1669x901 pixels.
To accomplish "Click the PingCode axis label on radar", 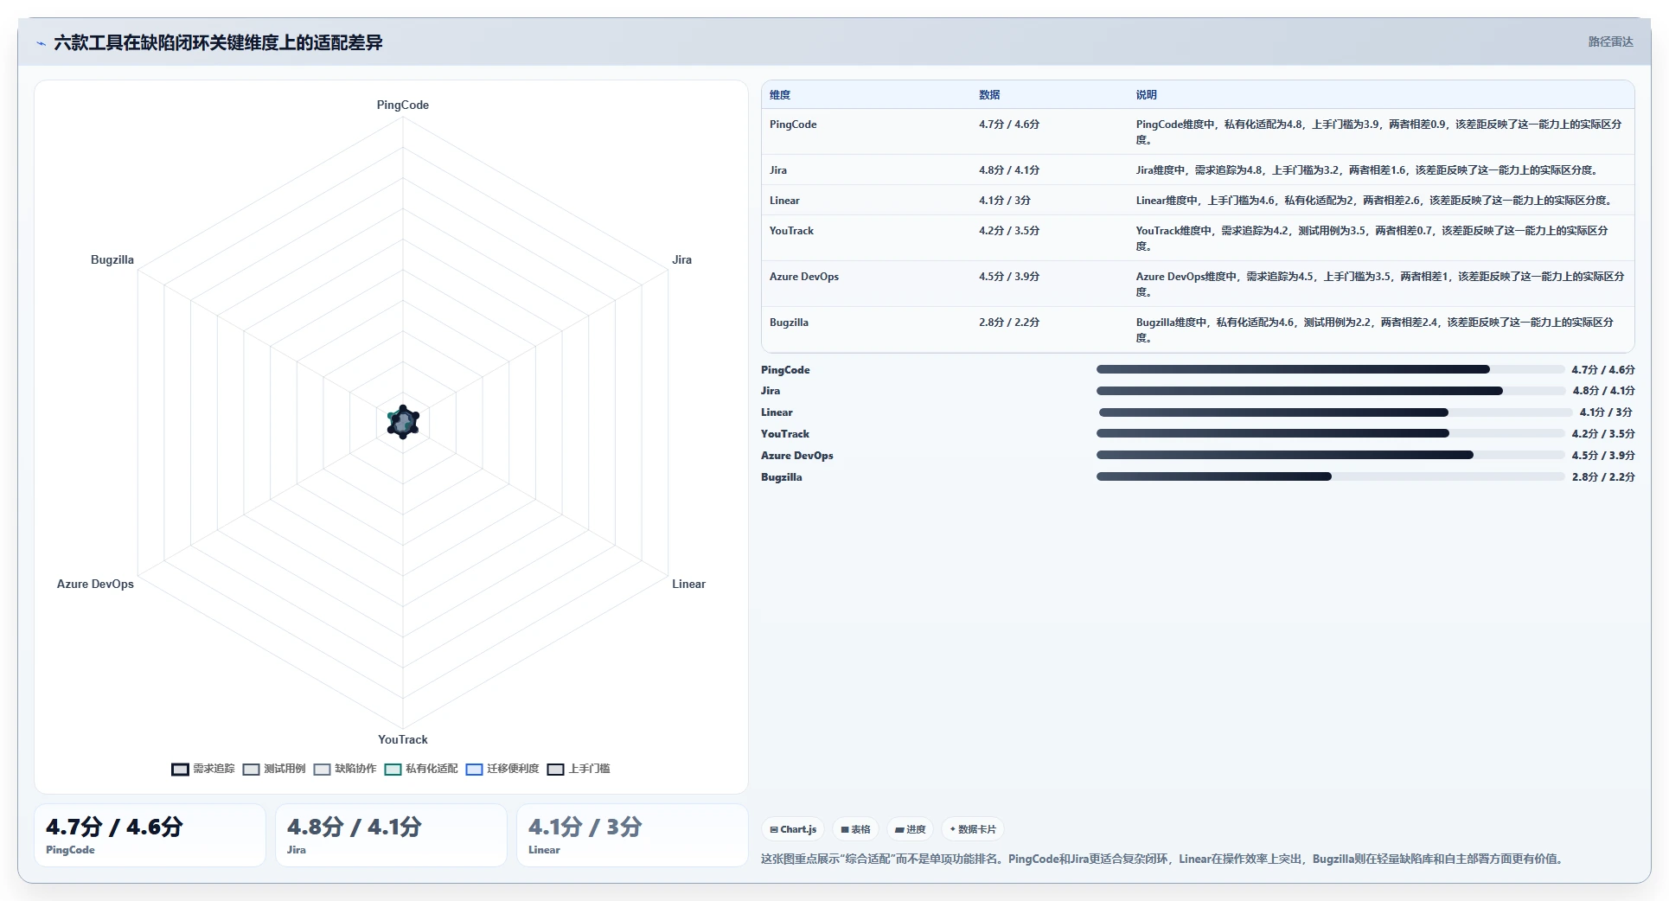I will click(x=403, y=105).
